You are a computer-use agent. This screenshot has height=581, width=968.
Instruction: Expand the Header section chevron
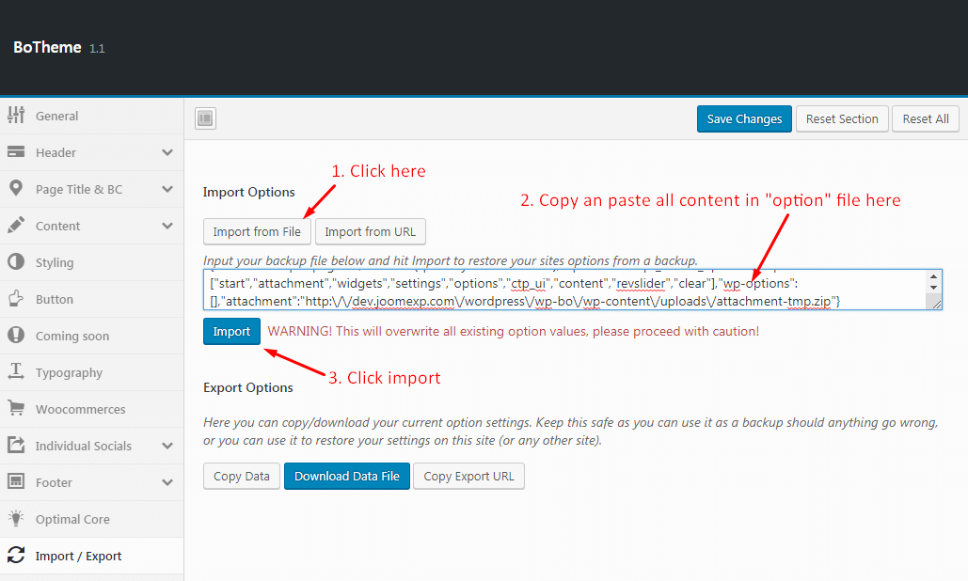point(167,152)
